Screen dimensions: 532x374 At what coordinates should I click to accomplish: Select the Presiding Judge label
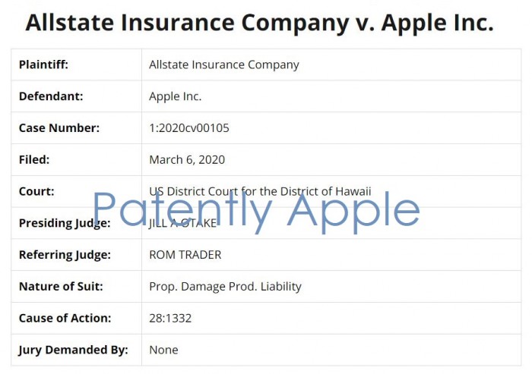tap(65, 223)
